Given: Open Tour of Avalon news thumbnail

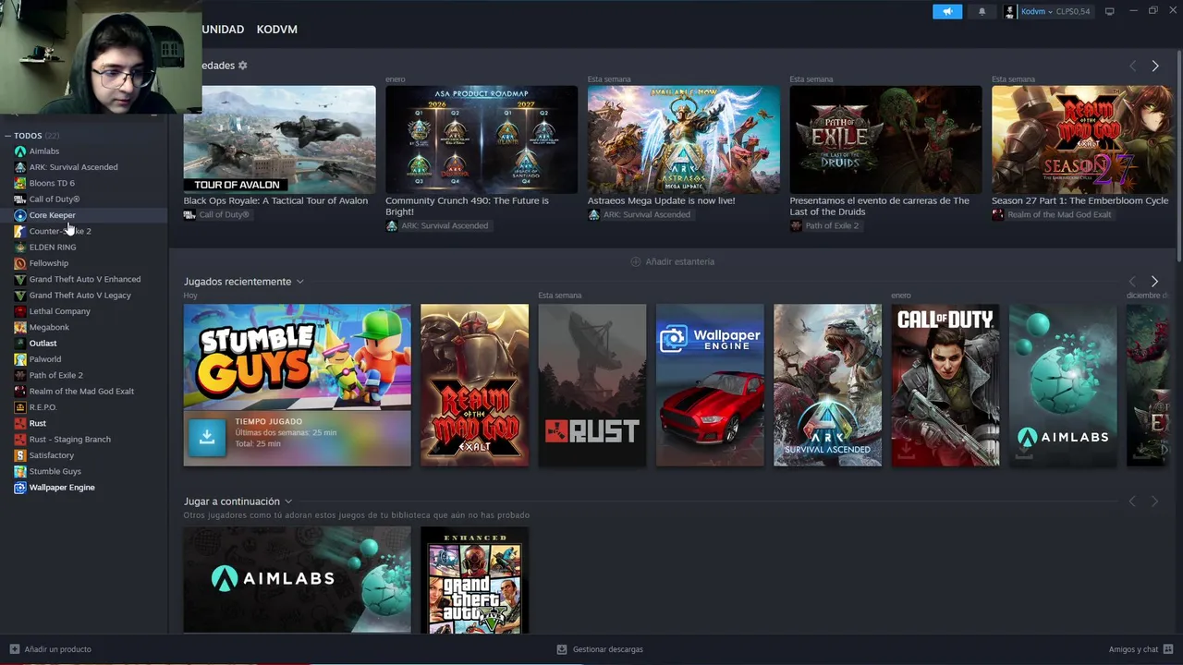Looking at the screenshot, I should pyautogui.click(x=279, y=139).
